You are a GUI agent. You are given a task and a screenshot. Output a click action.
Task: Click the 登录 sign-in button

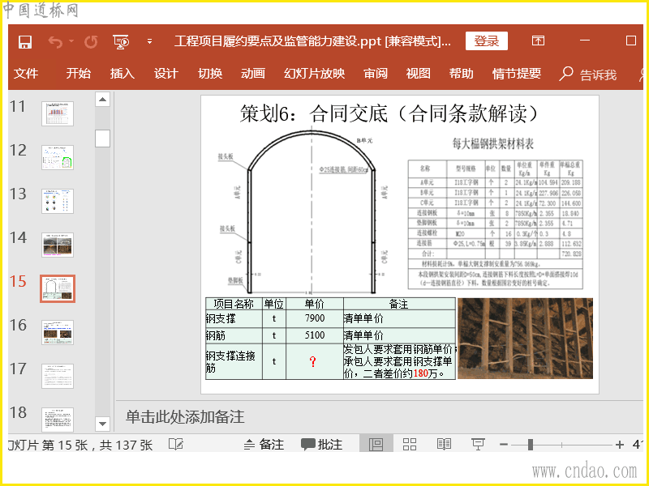(486, 41)
